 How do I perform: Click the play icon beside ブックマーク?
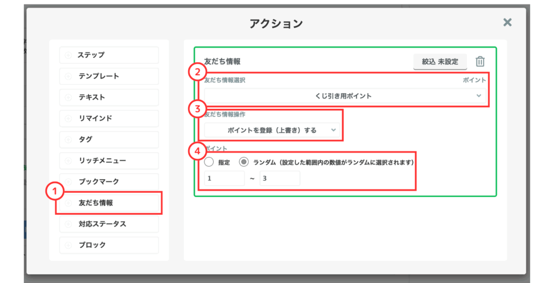68,182
